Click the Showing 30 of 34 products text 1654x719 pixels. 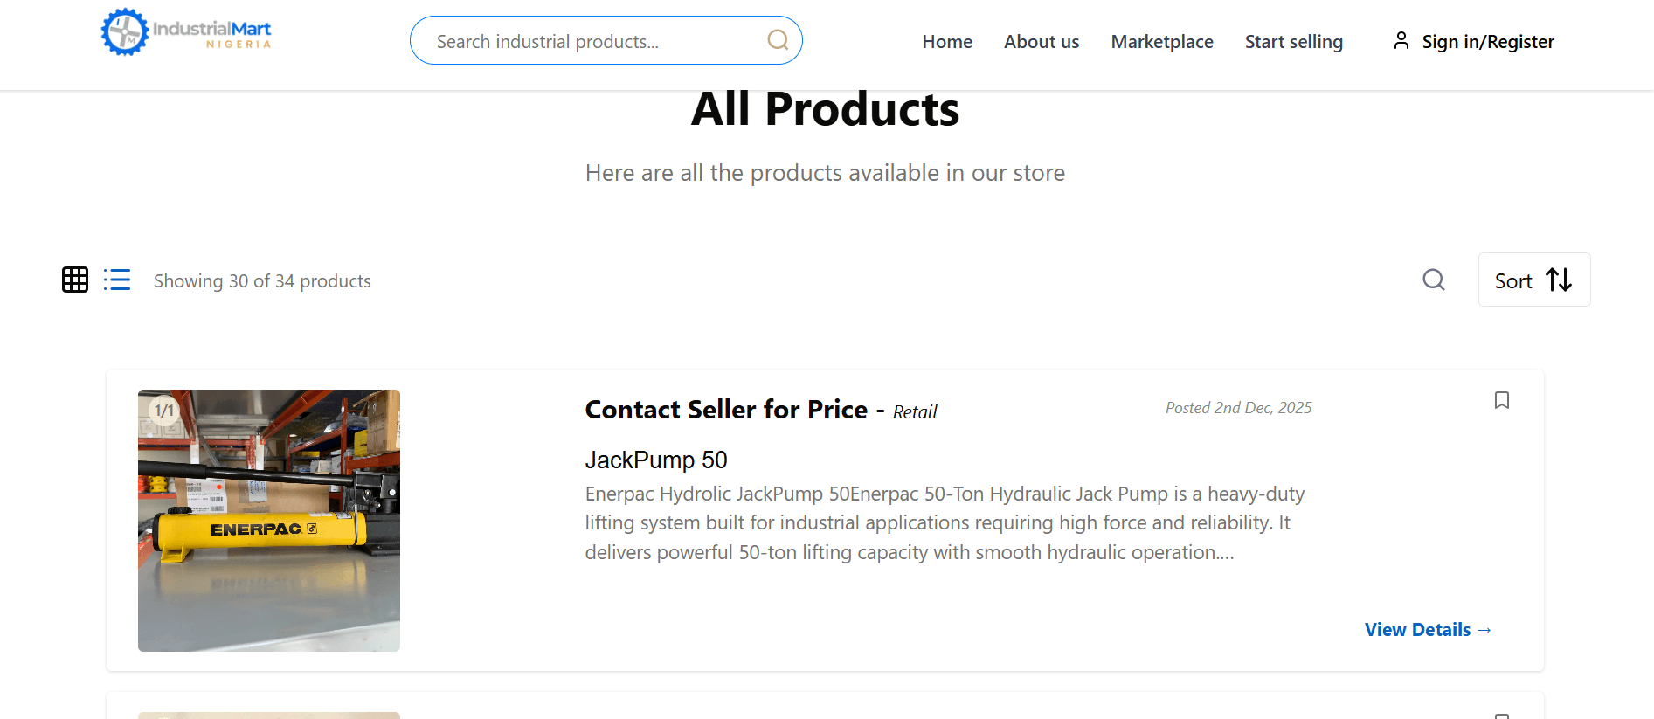coord(262,281)
